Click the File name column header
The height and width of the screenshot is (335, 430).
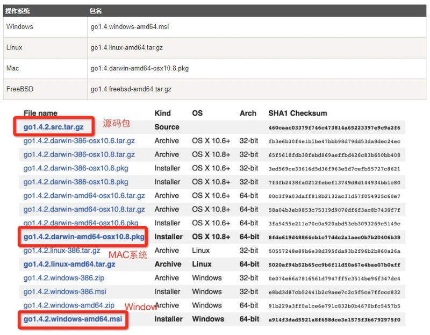coord(40,113)
